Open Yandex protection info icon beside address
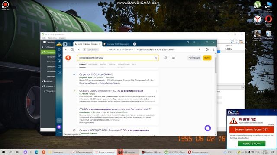 coord(72,50)
